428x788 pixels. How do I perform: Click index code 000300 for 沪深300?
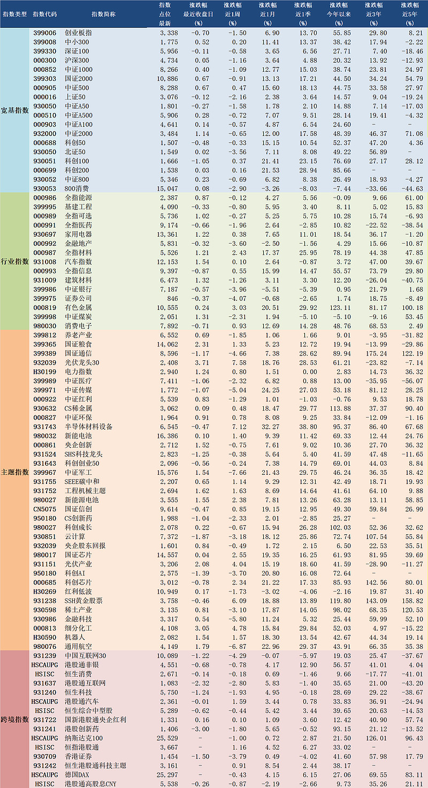(45, 60)
